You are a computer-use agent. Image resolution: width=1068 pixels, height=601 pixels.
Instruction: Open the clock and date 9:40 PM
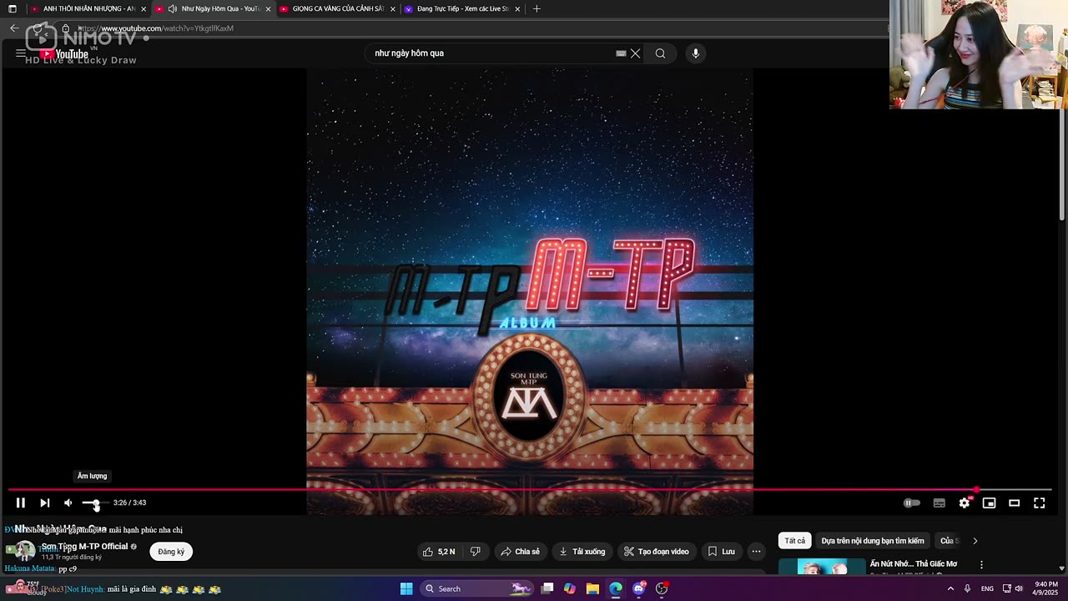pos(1045,588)
